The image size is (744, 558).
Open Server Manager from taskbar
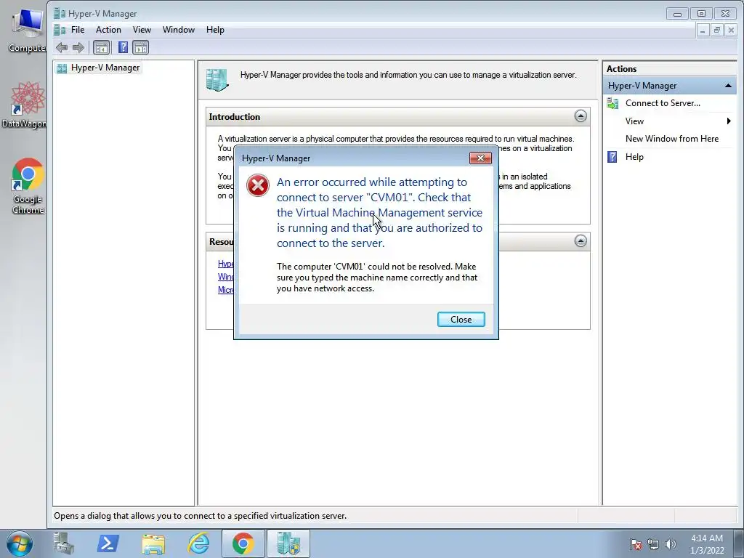(x=63, y=543)
